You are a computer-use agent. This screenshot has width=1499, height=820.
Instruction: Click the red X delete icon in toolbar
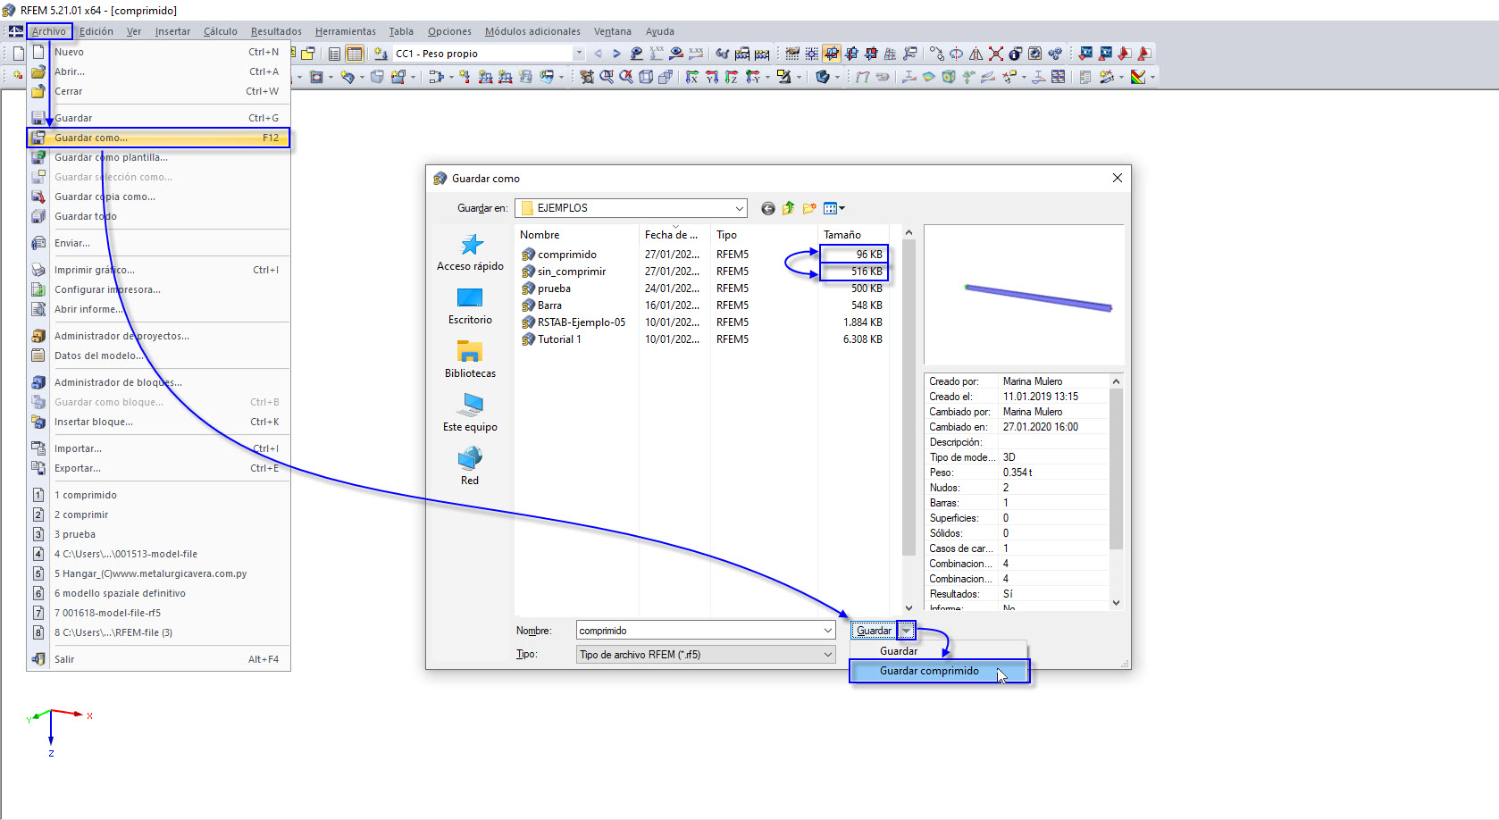995,54
